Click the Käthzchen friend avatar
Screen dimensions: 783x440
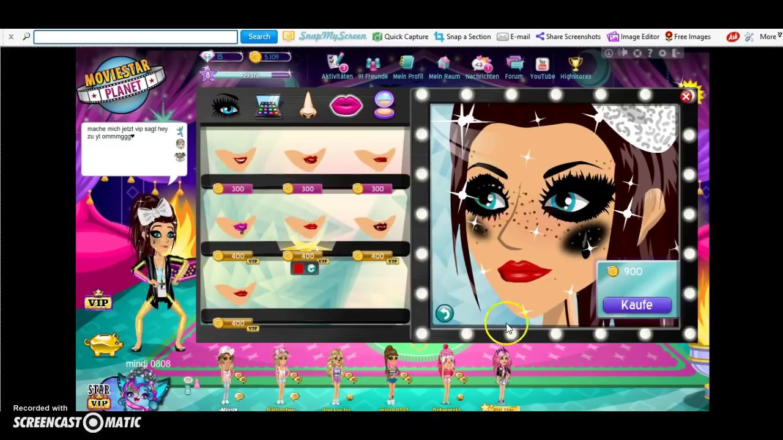281,375
